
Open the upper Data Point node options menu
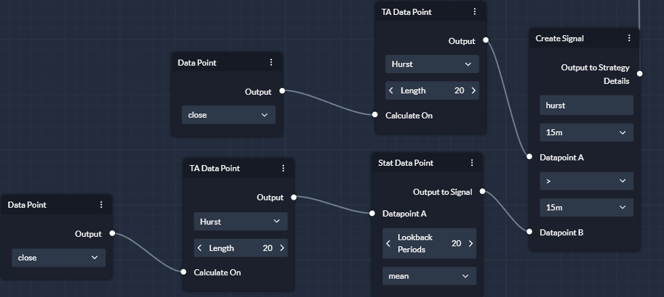tap(271, 63)
